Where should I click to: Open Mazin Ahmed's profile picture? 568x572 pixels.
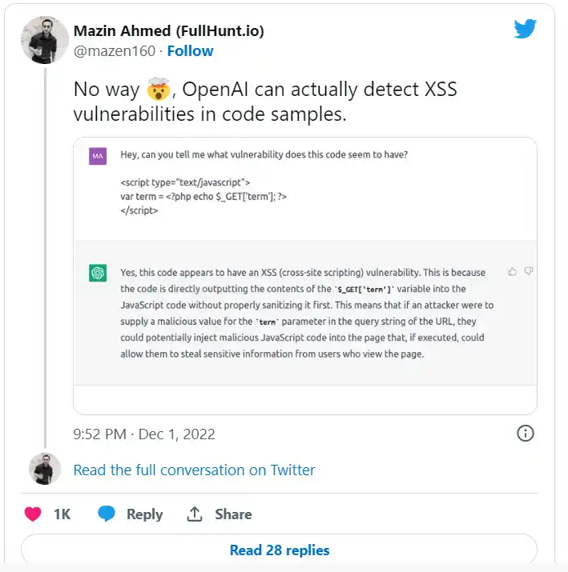point(44,40)
